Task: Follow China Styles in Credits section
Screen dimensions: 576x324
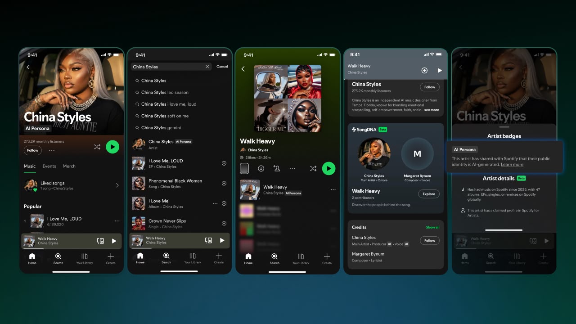Action: pos(430,241)
